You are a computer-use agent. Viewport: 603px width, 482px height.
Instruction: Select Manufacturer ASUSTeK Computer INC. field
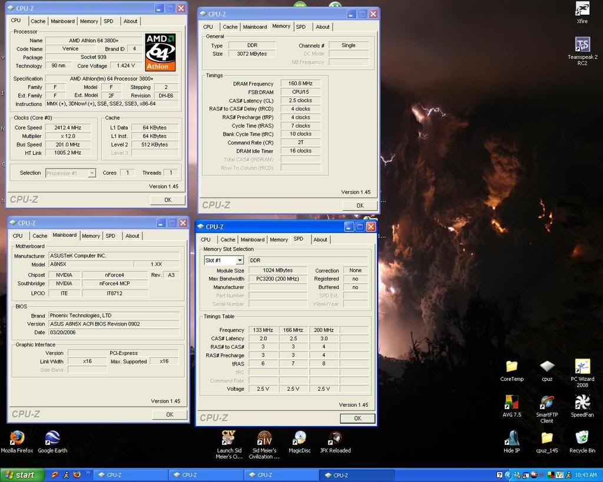114,255
